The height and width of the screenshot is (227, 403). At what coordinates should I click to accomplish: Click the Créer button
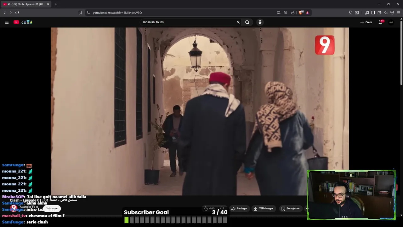(366, 22)
